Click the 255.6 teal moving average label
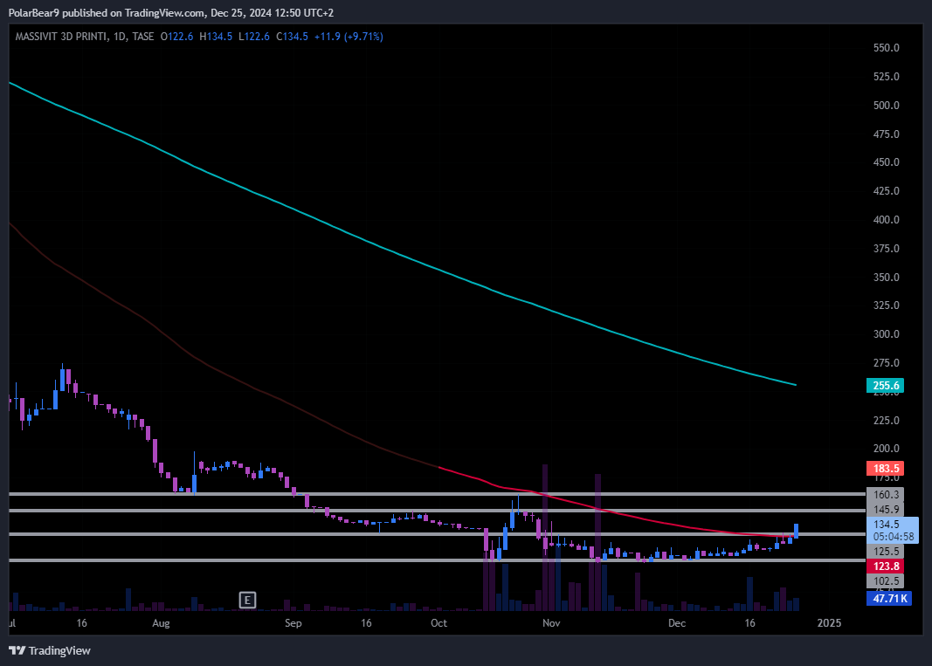 (885, 386)
